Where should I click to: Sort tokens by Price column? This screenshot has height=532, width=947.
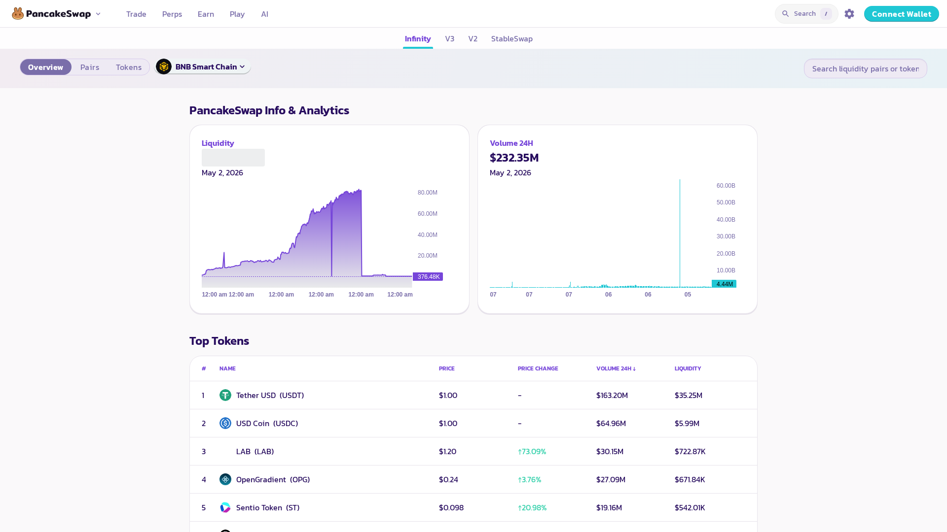(x=447, y=368)
